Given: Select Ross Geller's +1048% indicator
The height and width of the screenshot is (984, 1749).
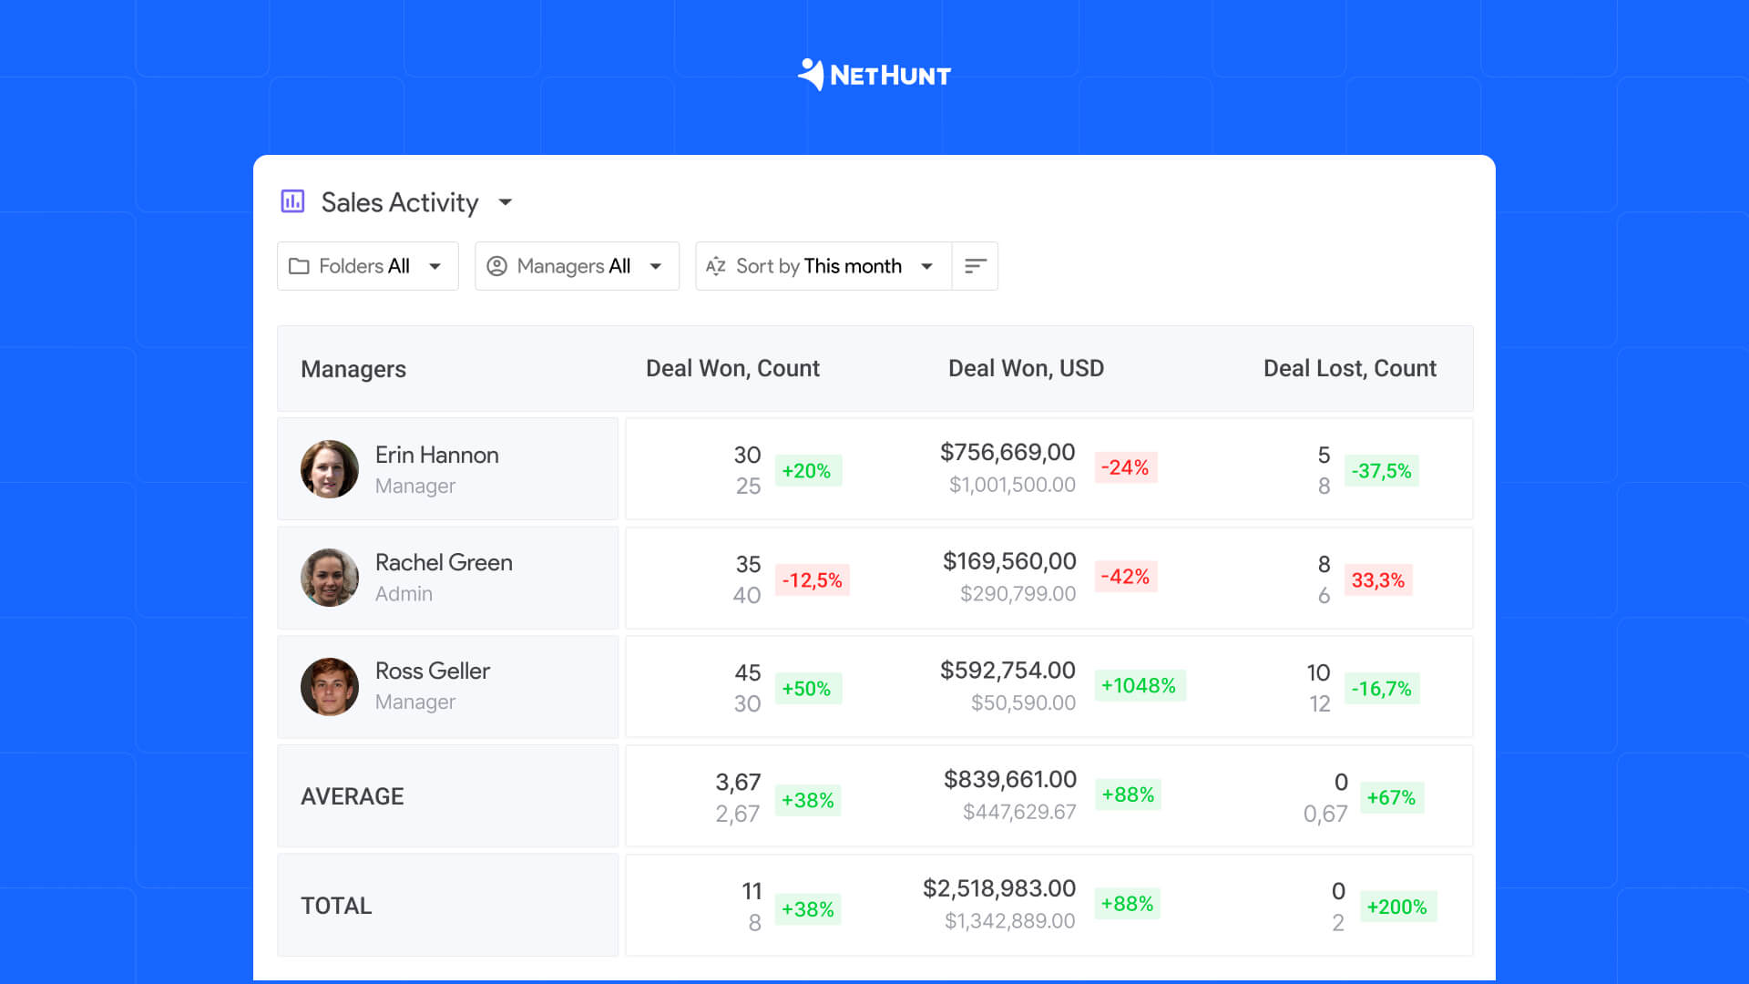Looking at the screenshot, I should tap(1140, 685).
